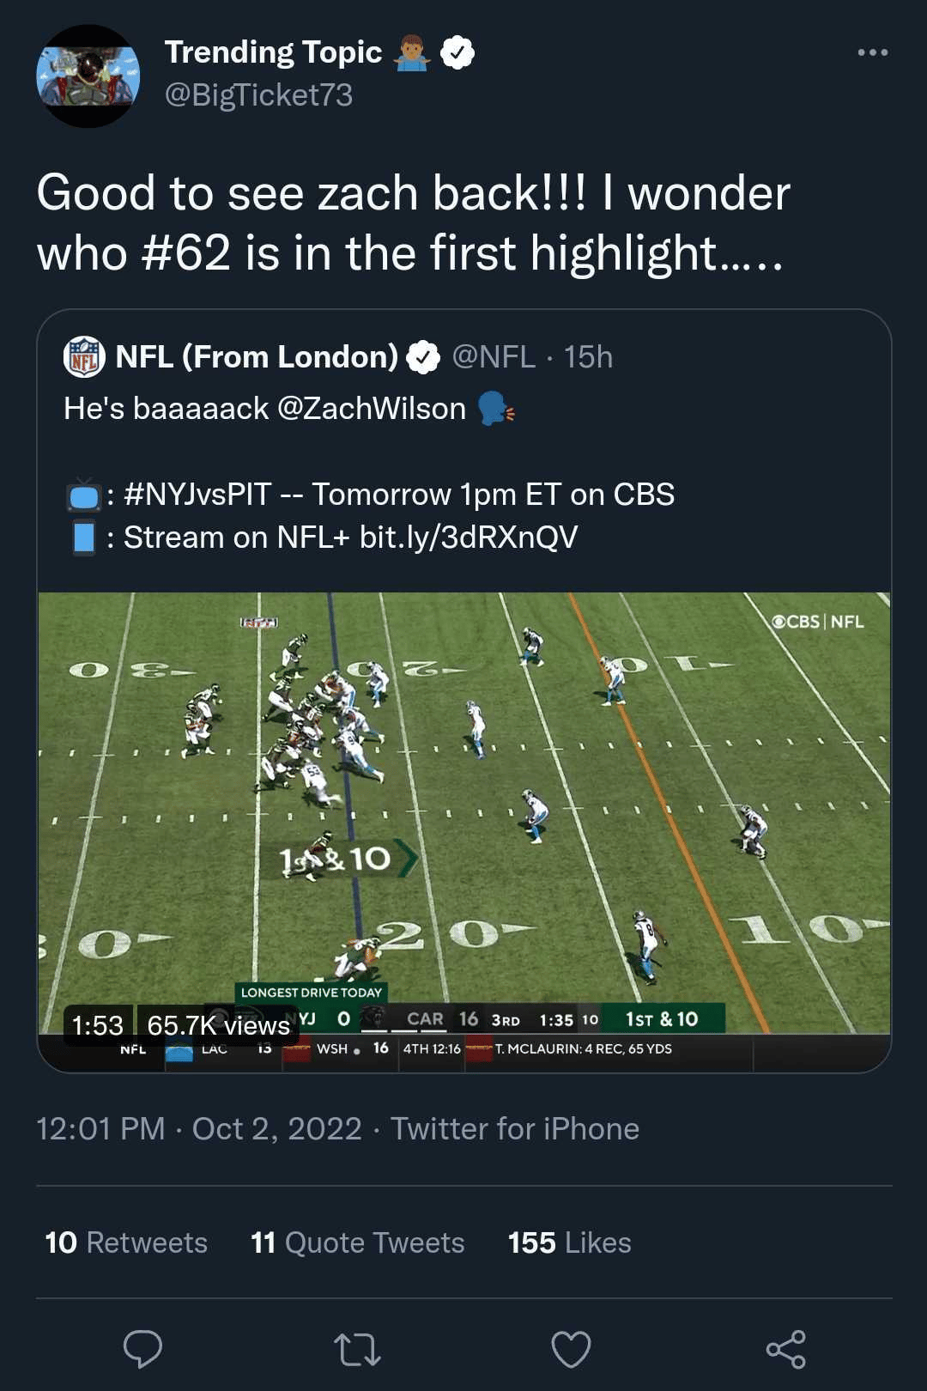Tap the retweet arrows icon
This screenshot has width=927, height=1391.
[357, 1349]
